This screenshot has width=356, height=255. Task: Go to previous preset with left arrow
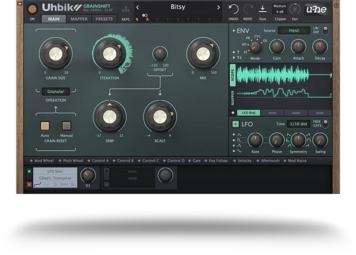(138, 8)
